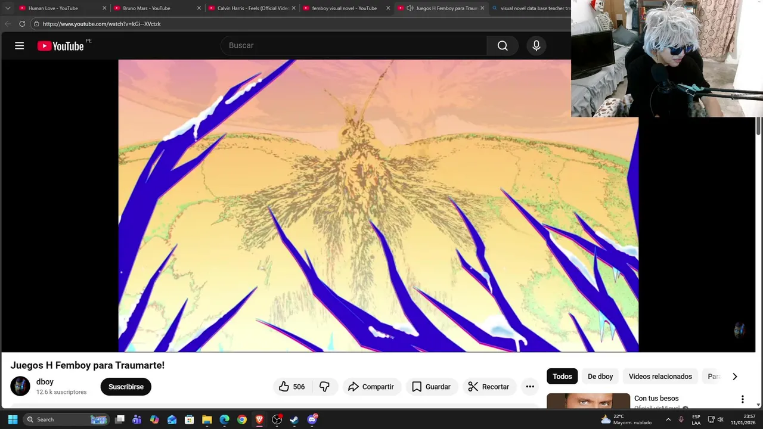Screen dimensions: 763x429
Task: Click the video player area
Action: (379, 206)
